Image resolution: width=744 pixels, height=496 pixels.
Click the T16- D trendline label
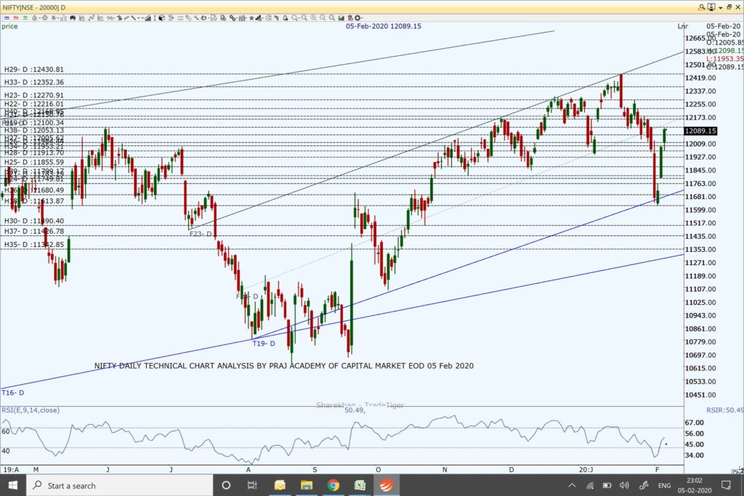(x=13, y=393)
